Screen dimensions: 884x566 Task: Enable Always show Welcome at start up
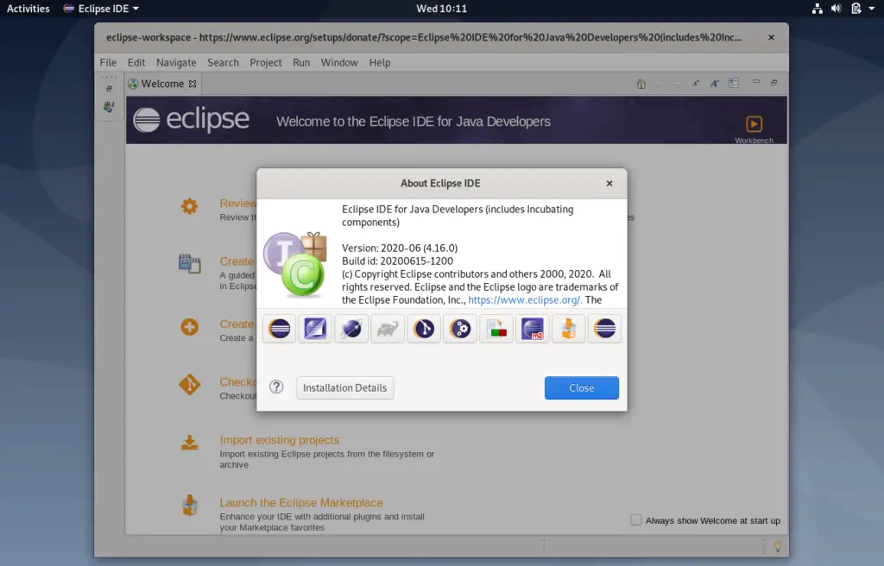coord(636,519)
